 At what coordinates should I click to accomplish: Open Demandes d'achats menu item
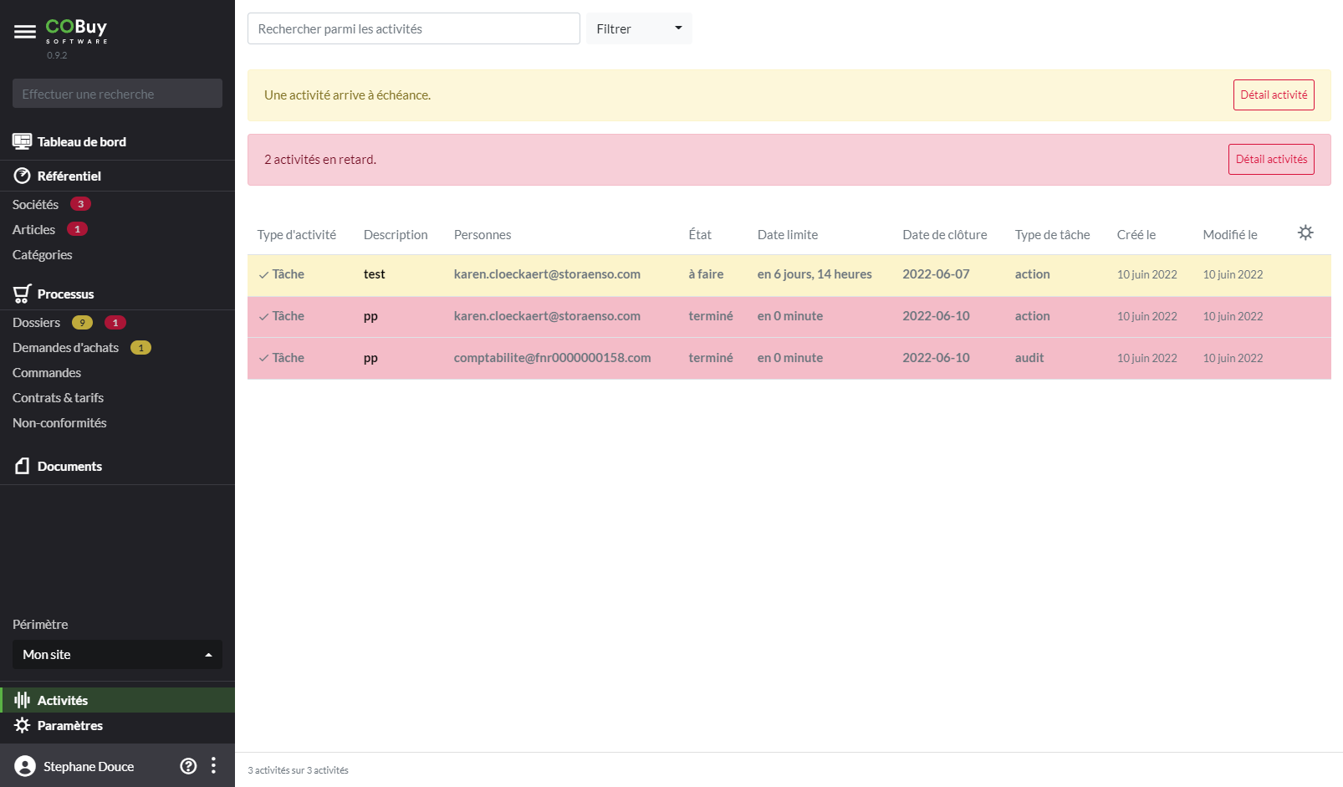click(x=66, y=348)
